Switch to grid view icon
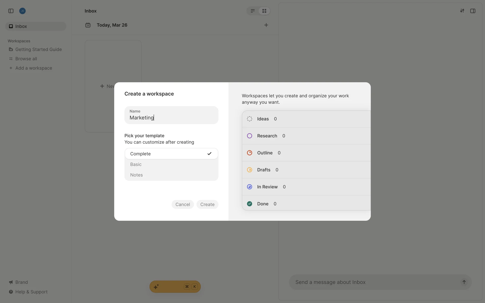 tap(264, 11)
